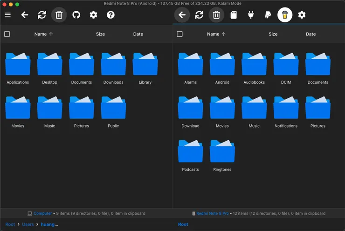Screen dimensions: 345x231
Task: Select the Alarms folder on phone
Action: point(190,68)
